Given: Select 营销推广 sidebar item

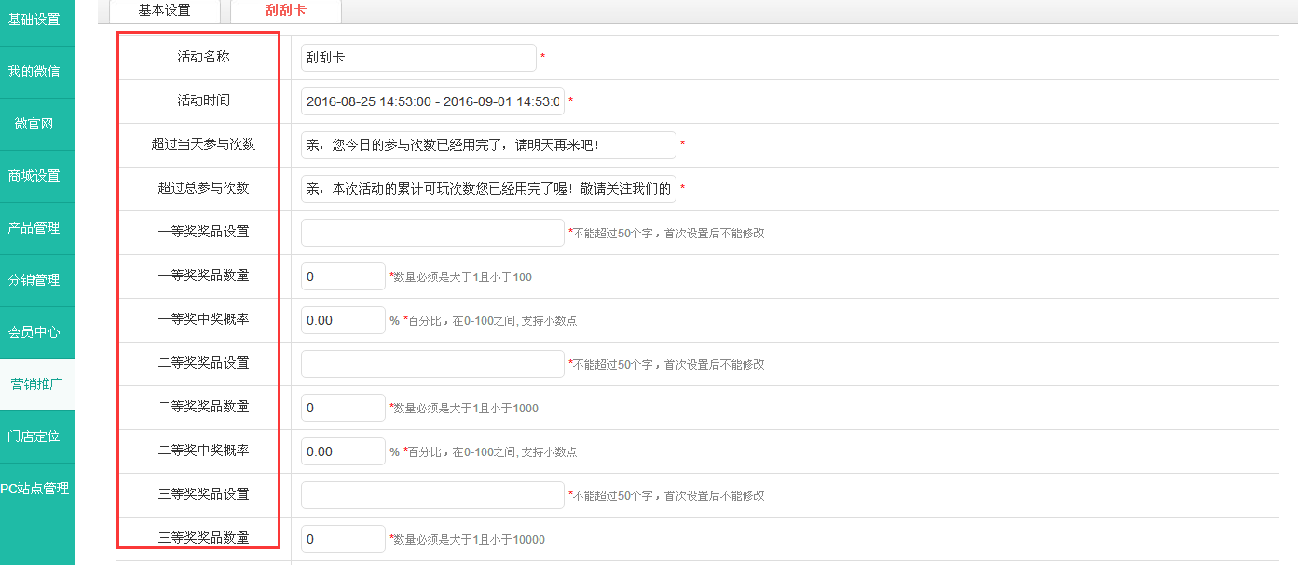Looking at the screenshot, I should click(x=35, y=384).
